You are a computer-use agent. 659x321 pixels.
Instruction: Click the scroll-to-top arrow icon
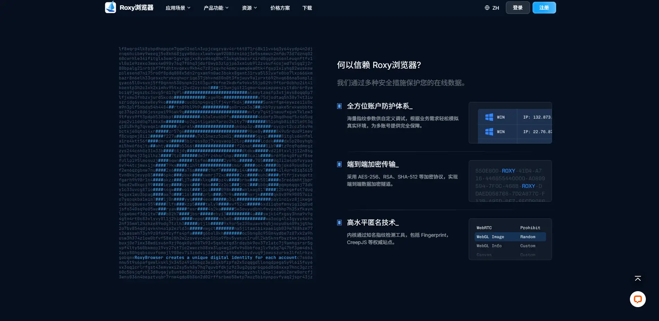point(638,278)
